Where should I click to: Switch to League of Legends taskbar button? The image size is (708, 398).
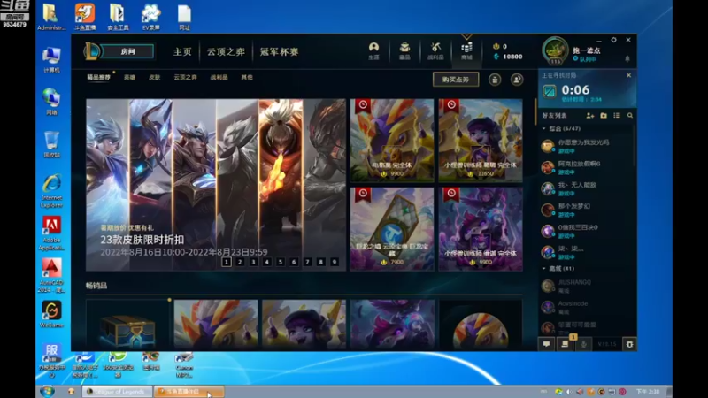point(117,392)
